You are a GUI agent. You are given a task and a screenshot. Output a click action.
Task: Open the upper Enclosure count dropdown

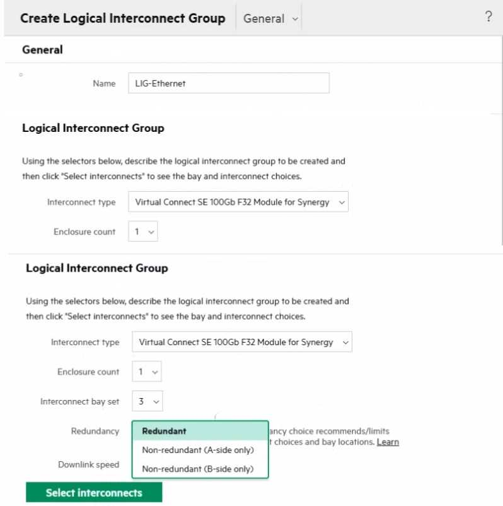click(143, 232)
